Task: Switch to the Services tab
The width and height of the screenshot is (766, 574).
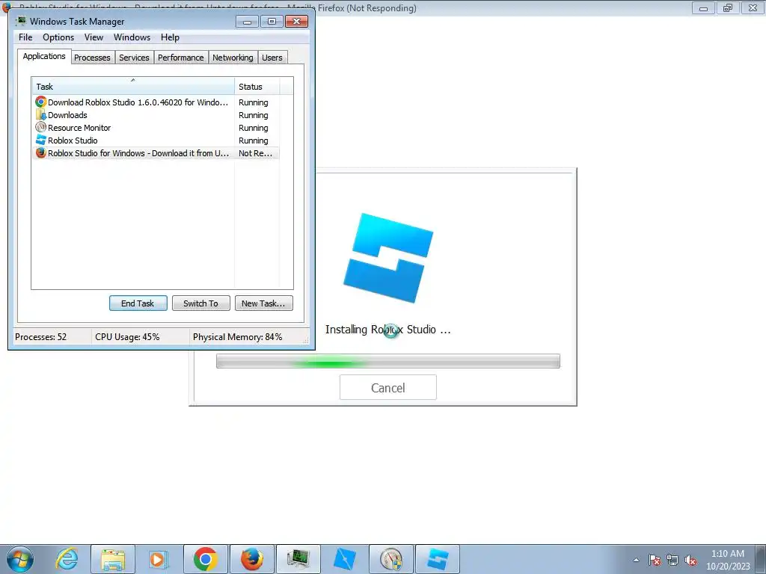Action: pos(135,58)
